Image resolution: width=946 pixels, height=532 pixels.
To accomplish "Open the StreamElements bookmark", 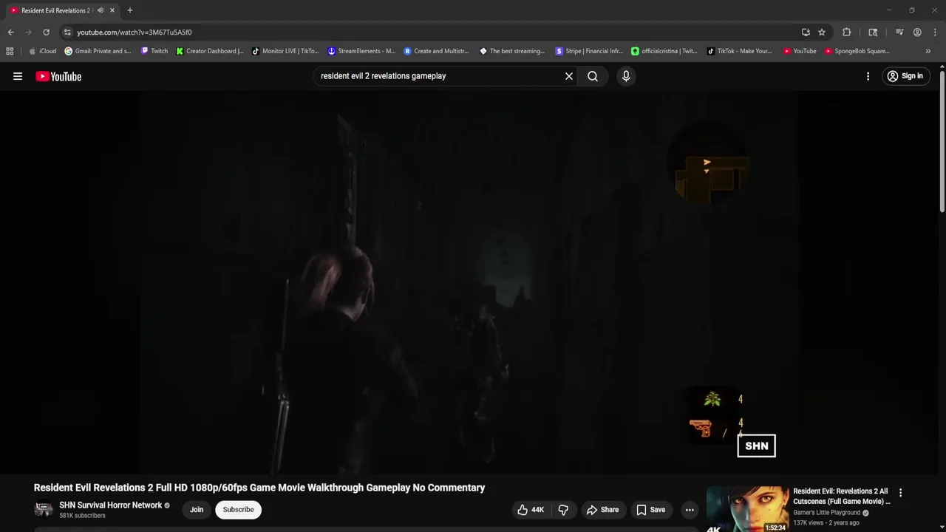I will [x=361, y=51].
